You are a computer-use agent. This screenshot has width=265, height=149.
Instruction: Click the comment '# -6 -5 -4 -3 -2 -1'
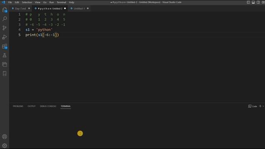pyautogui.click(x=45, y=25)
